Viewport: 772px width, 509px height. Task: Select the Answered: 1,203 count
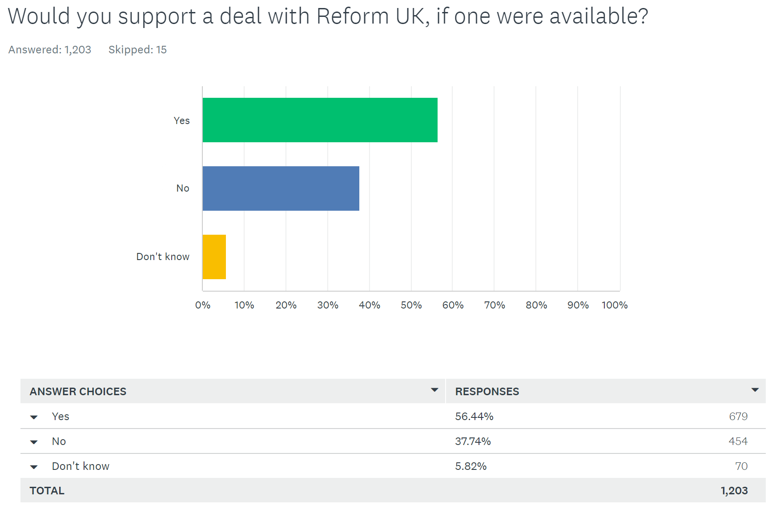pyautogui.click(x=50, y=50)
